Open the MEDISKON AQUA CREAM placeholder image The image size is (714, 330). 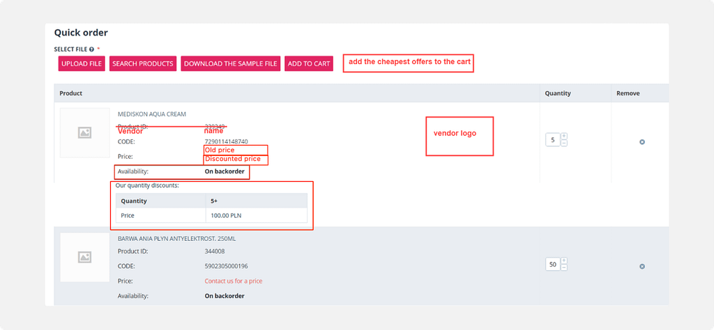(x=84, y=132)
